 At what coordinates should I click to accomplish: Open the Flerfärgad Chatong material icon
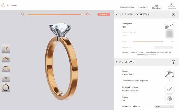tap(170, 89)
